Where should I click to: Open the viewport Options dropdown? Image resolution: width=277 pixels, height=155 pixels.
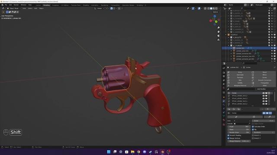216,12
